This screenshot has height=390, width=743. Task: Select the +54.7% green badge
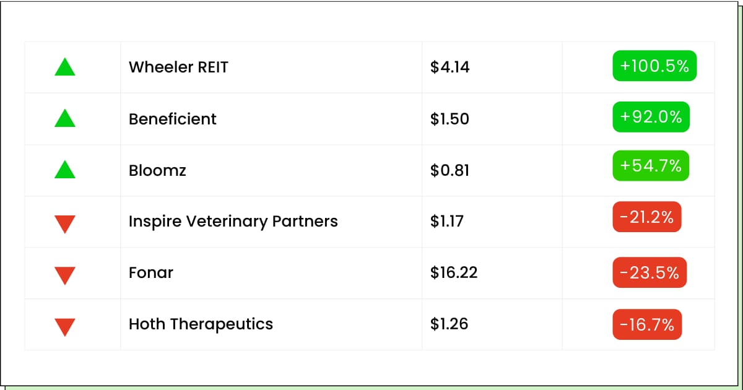point(651,165)
